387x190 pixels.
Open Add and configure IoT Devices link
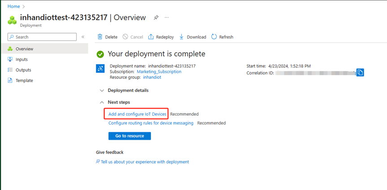137,114
